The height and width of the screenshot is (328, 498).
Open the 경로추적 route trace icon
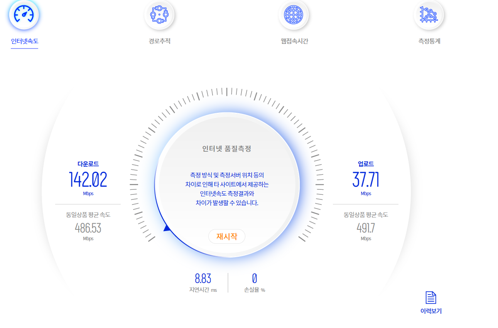(x=159, y=15)
